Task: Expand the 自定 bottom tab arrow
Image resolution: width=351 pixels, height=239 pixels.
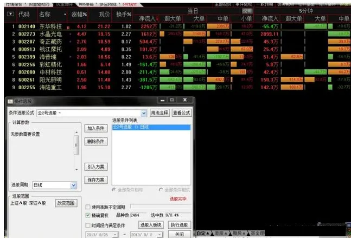Action: pos(208,233)
